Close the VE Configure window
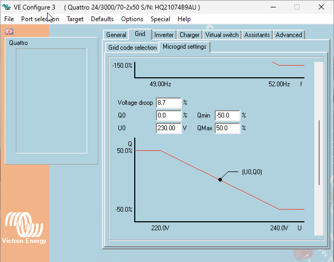Image resolution: width=334 pixels, height=262 pixels. (321, 7)
